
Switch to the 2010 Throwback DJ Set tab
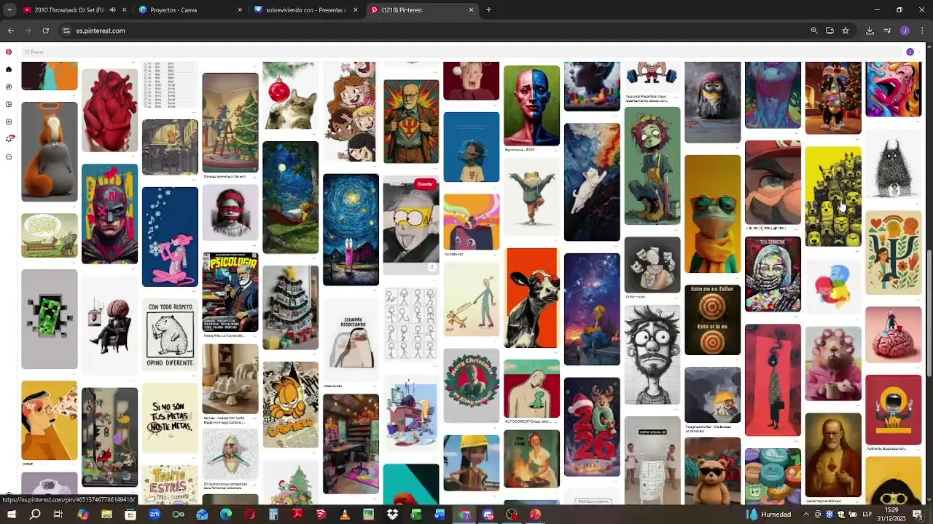pos(73,10)
